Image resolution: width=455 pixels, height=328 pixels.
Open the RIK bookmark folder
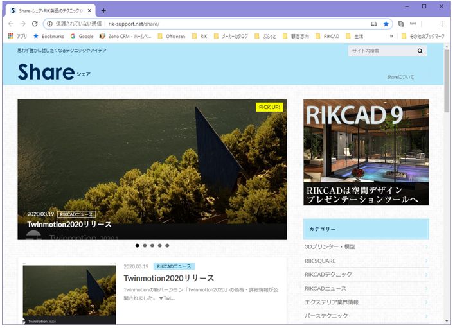pyautogui.click(x=200, y=36)
